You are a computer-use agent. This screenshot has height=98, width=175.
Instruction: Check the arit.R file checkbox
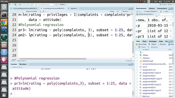[137, 67]
